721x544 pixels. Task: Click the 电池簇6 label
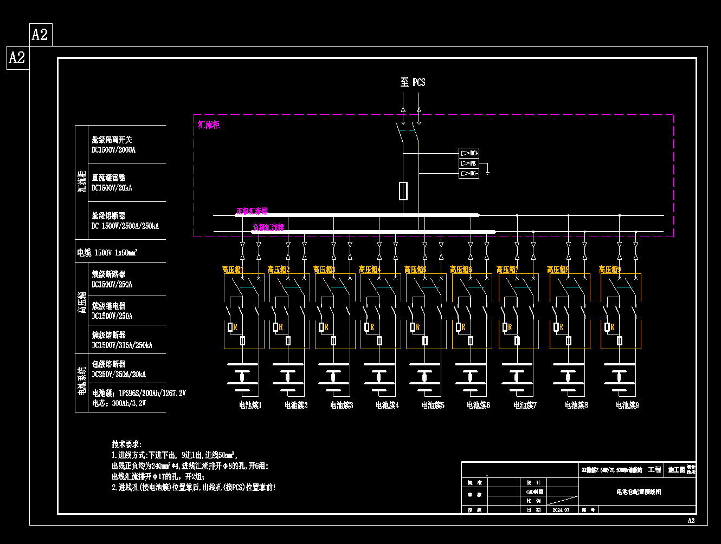(x=478, y=405)
